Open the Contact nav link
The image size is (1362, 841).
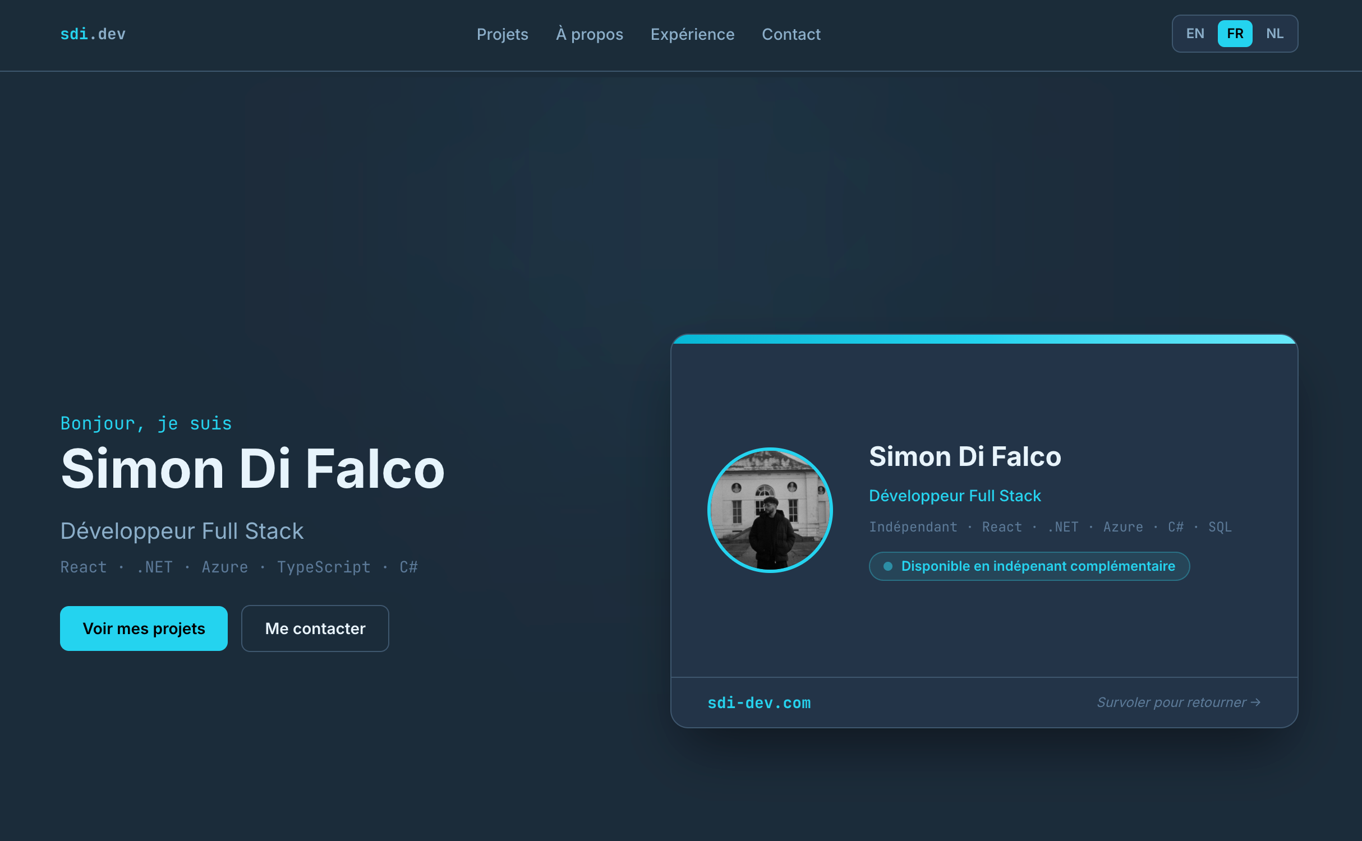pyautogui.click(x=791, y=34)
